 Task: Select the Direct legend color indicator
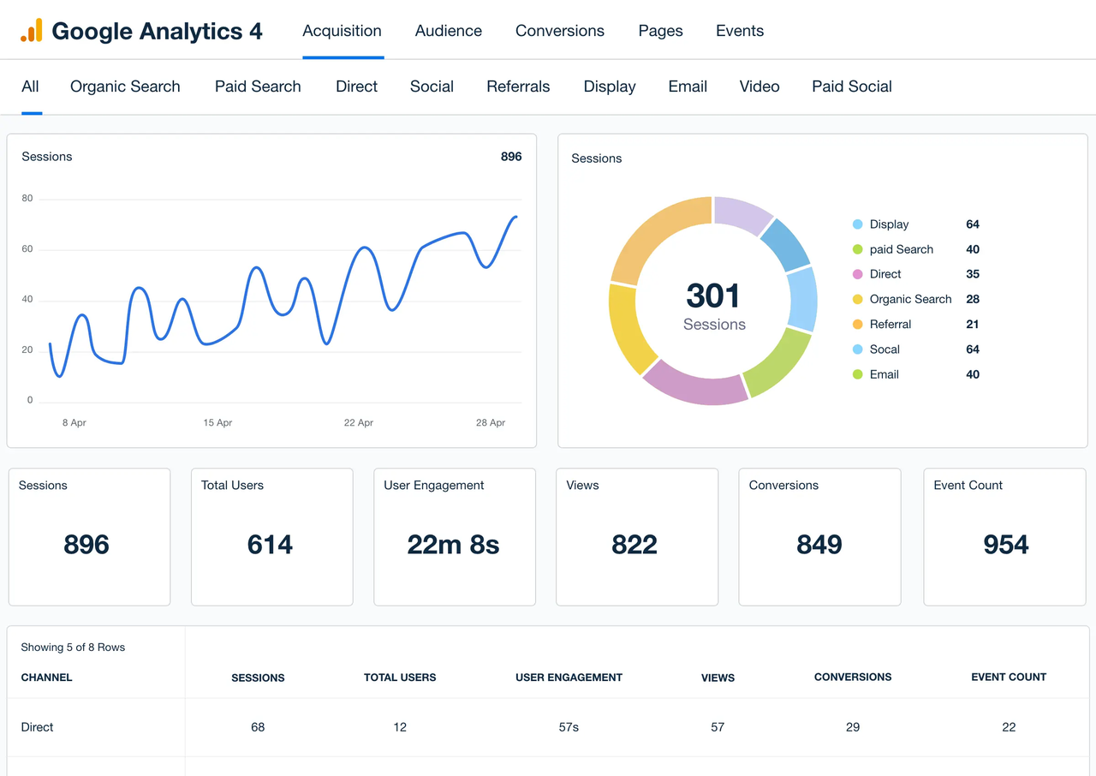pyautogui.click(x=856, y=274)
